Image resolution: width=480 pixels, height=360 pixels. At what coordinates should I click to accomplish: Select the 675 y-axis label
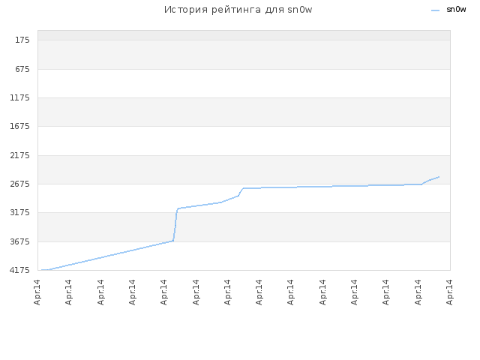tap(22, 69)
